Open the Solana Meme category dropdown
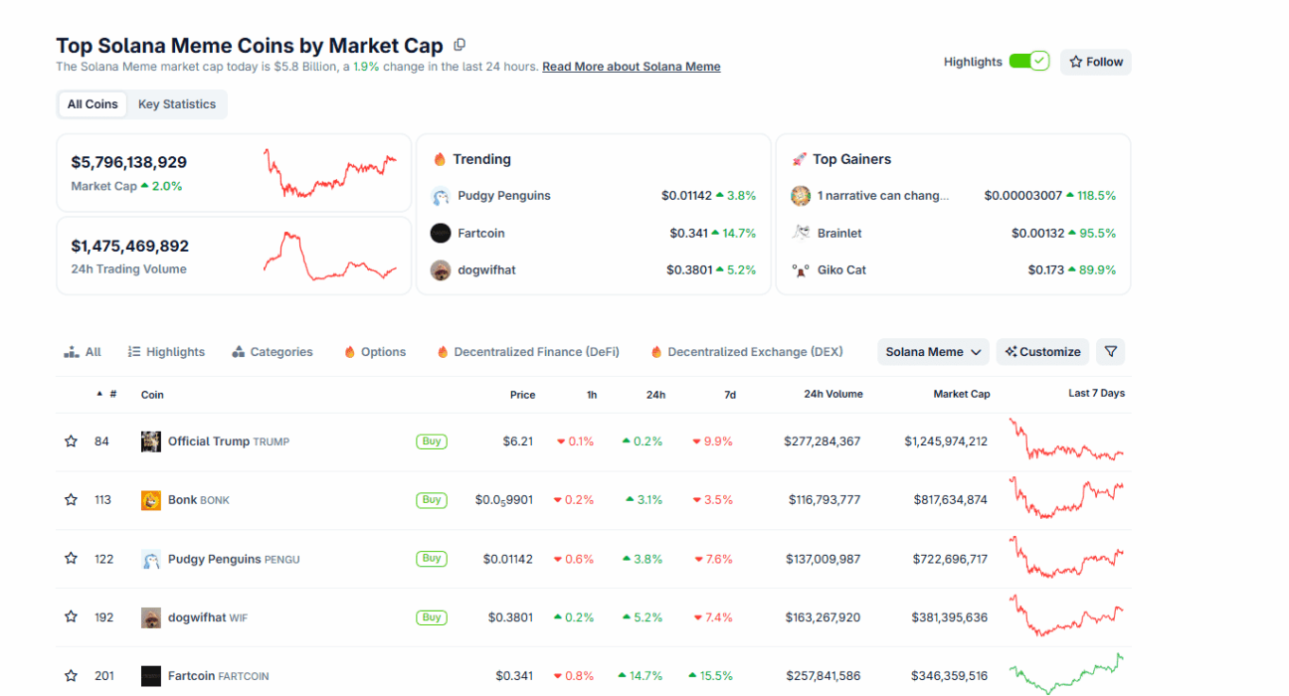The height and width of the screenshot is (696, 1289). (x=933, y=352)
